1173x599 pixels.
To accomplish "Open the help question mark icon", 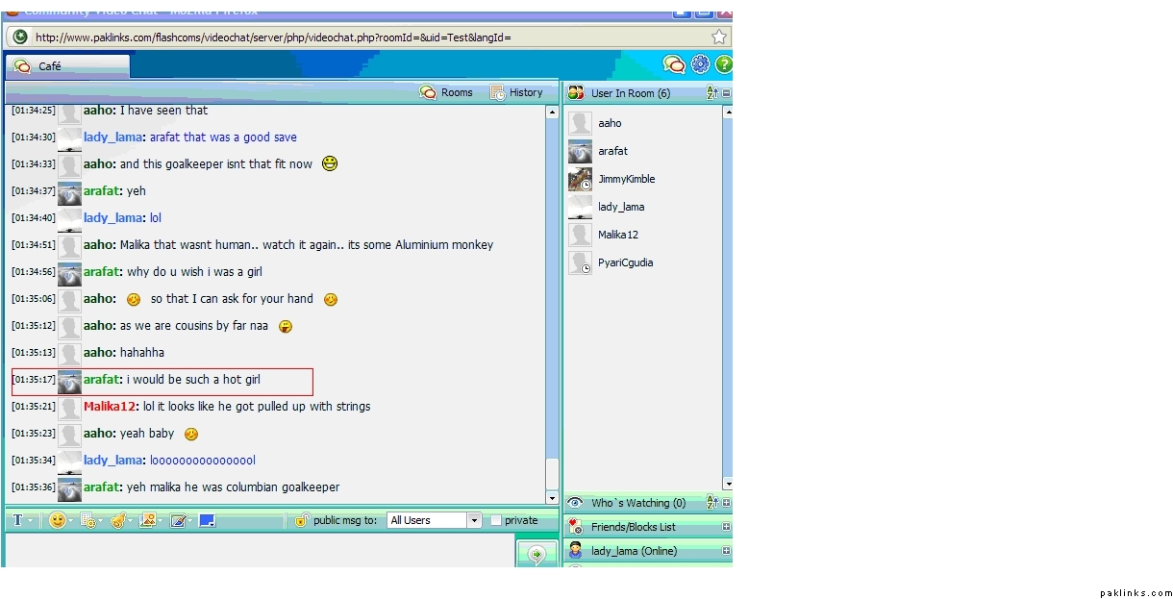I will (723, 64).
